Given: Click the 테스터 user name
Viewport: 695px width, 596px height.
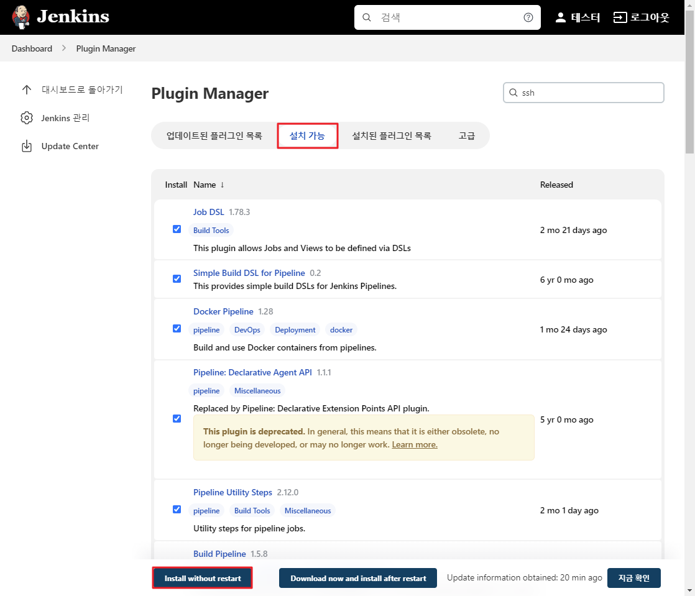Looking at the screenshot, I should 585,17.
